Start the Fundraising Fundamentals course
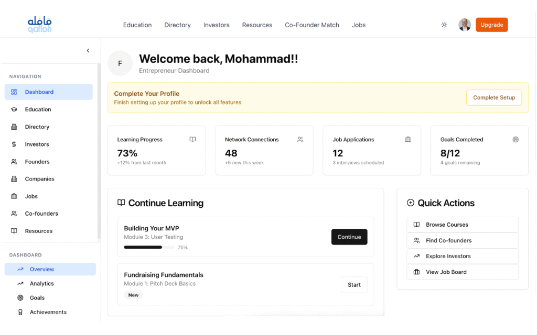 point(354,285)
